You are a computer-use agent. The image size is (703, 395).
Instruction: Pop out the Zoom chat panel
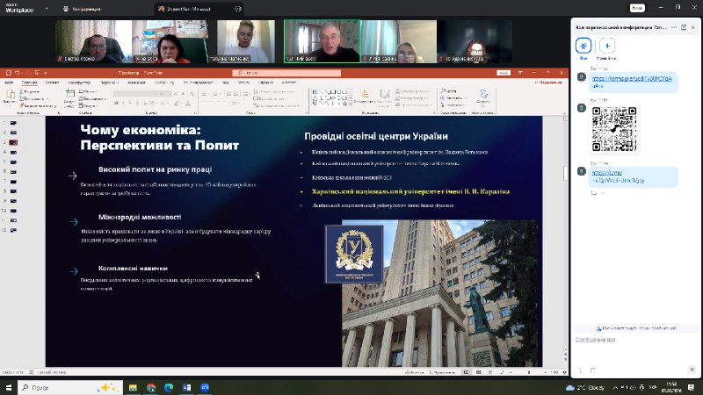(x=683, y=27)
